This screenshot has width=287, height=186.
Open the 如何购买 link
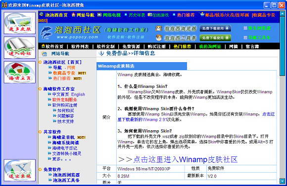(x=65, y=111)
